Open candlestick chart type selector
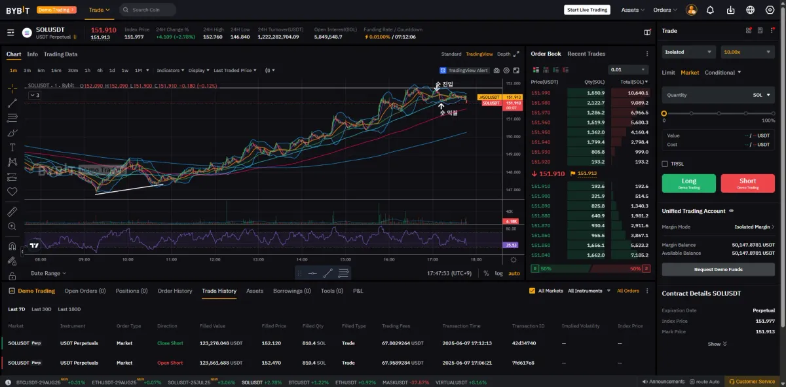 click(270, 70)
